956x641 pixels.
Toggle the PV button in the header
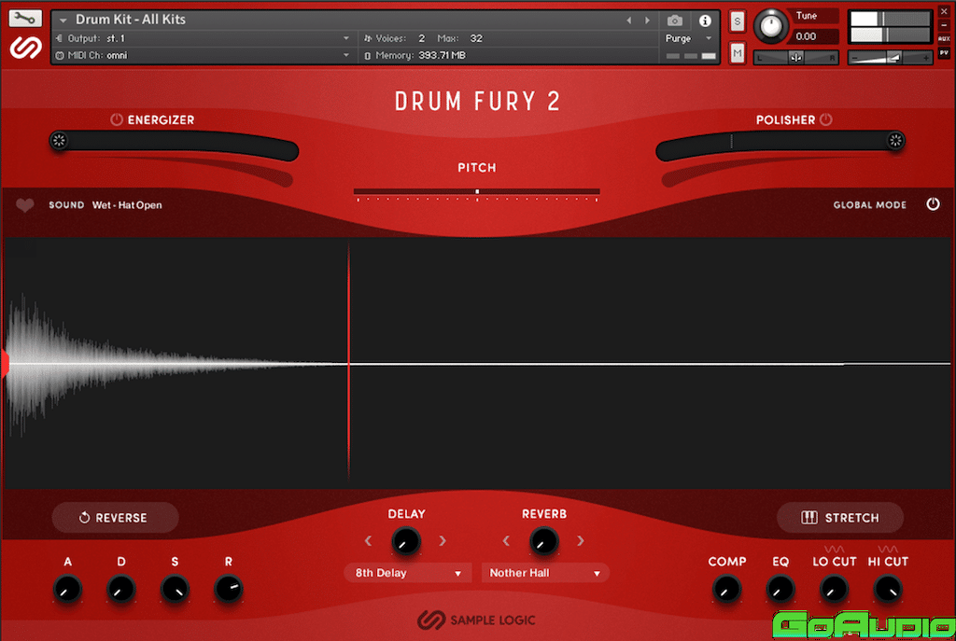944,53
